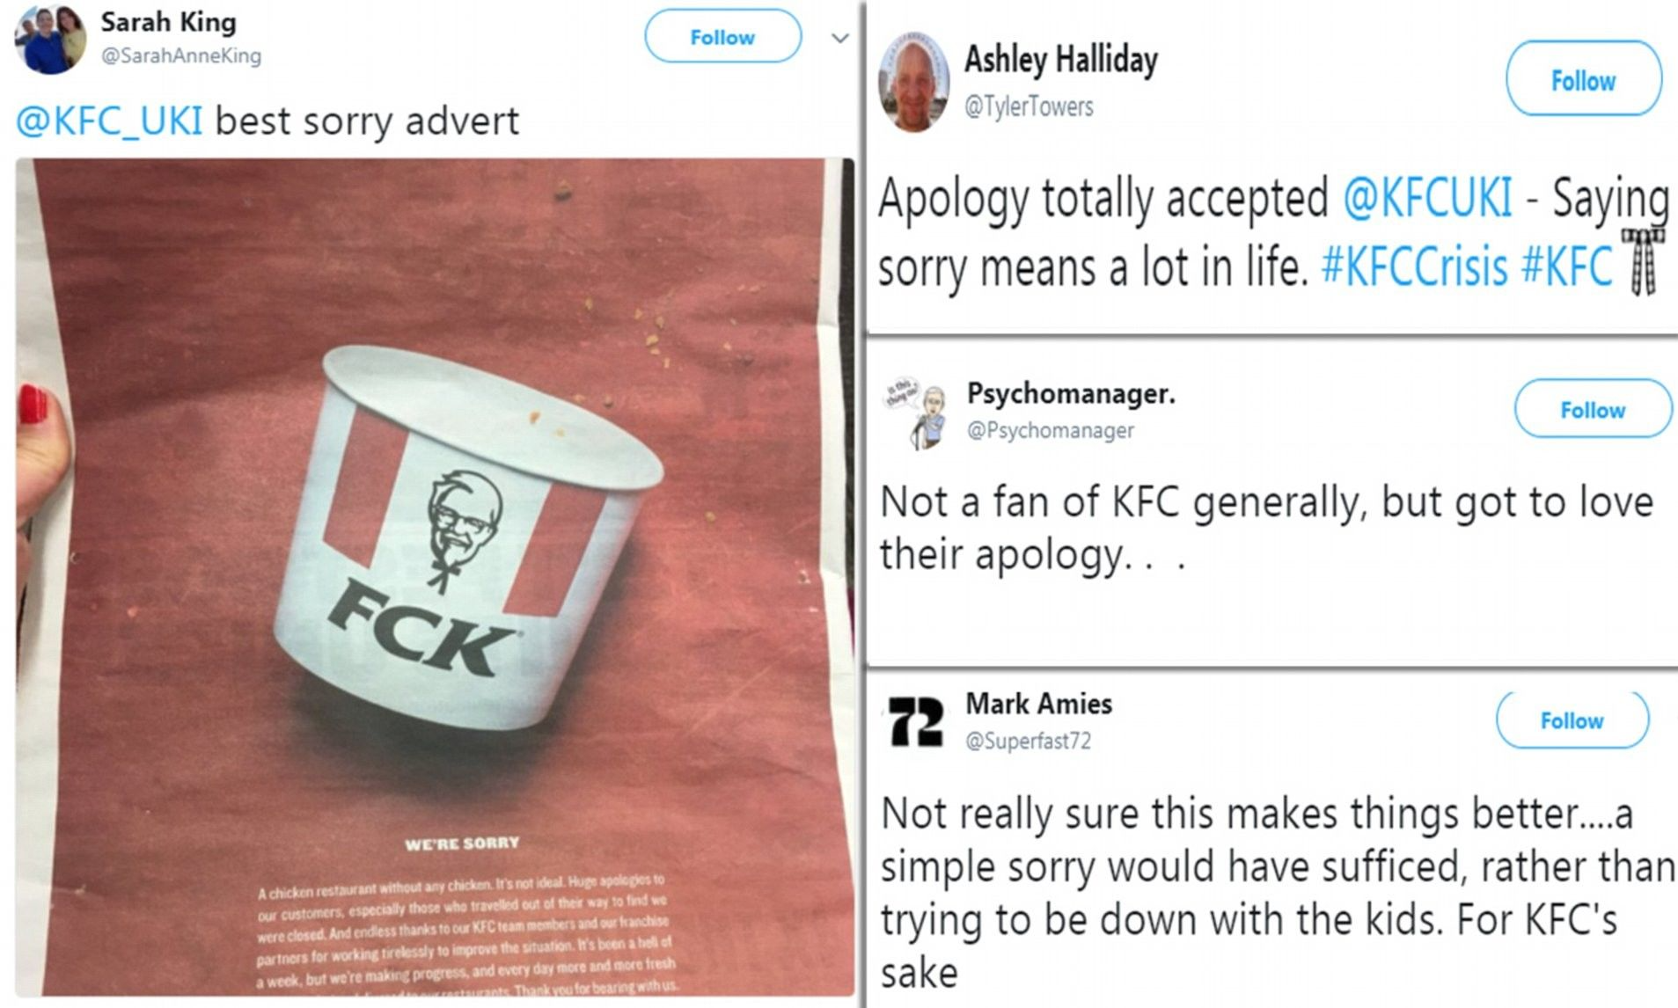Follow Sarah King
The height and width of the screenshot is (1008, 1678).
tap(722, 37)
